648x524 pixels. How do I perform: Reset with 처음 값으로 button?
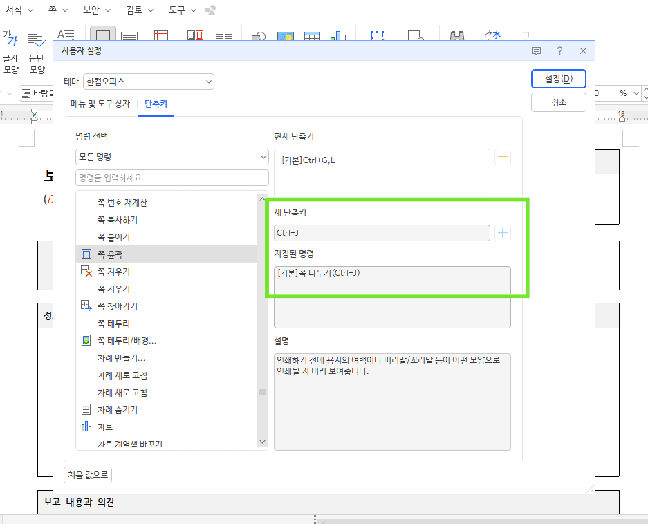(88, 475)
